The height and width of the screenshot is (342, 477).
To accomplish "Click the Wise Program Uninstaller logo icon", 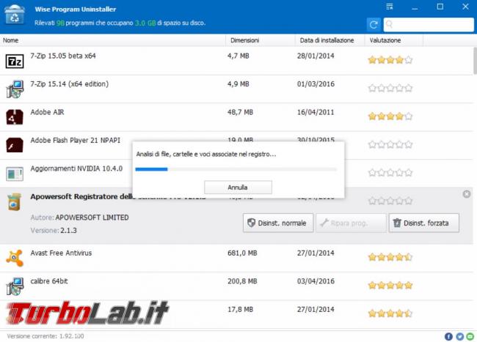I will pos(14,15).
